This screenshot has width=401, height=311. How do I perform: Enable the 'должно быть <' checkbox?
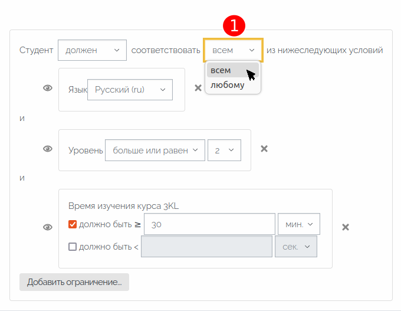click(73, 247)
